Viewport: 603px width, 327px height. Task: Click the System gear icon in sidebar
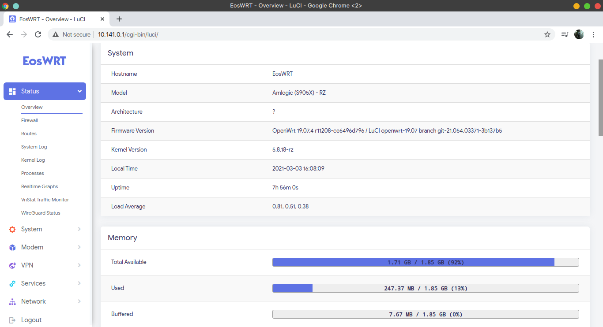pyautogui.click(x=12, y=229)
